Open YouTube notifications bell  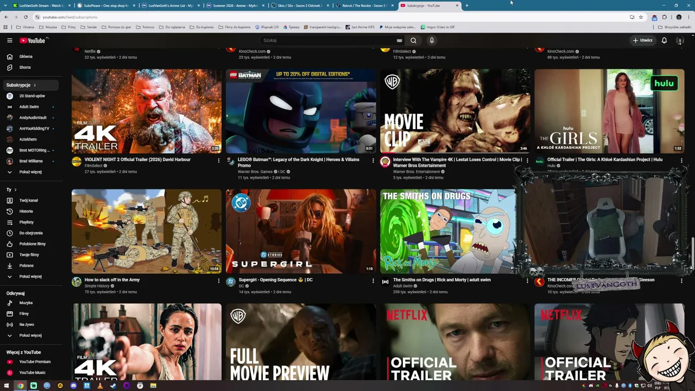point(664,40)
